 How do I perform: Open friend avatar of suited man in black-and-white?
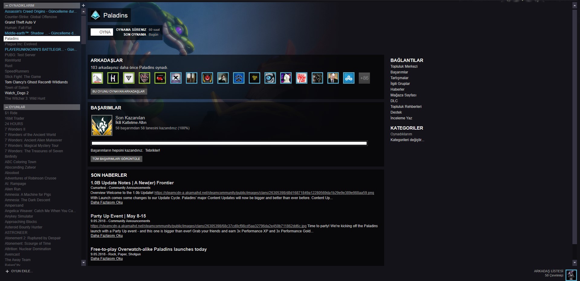click(223, 78)
